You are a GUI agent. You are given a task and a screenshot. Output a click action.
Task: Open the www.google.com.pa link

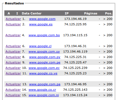pos(45,84)
